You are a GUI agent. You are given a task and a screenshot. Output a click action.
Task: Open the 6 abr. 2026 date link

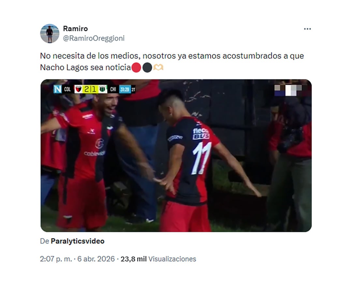tap(96, 259)
